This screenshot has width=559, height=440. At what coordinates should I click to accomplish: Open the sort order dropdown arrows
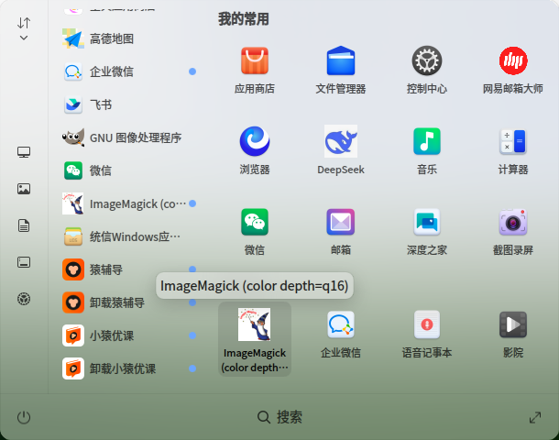[24, 28]
